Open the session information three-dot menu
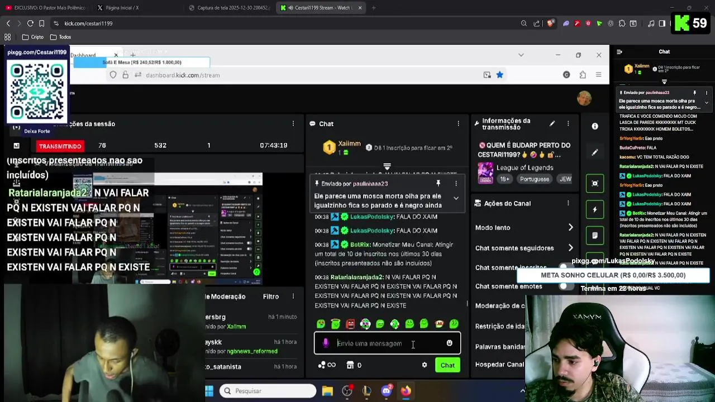715x402 pixels. [293, 123]
